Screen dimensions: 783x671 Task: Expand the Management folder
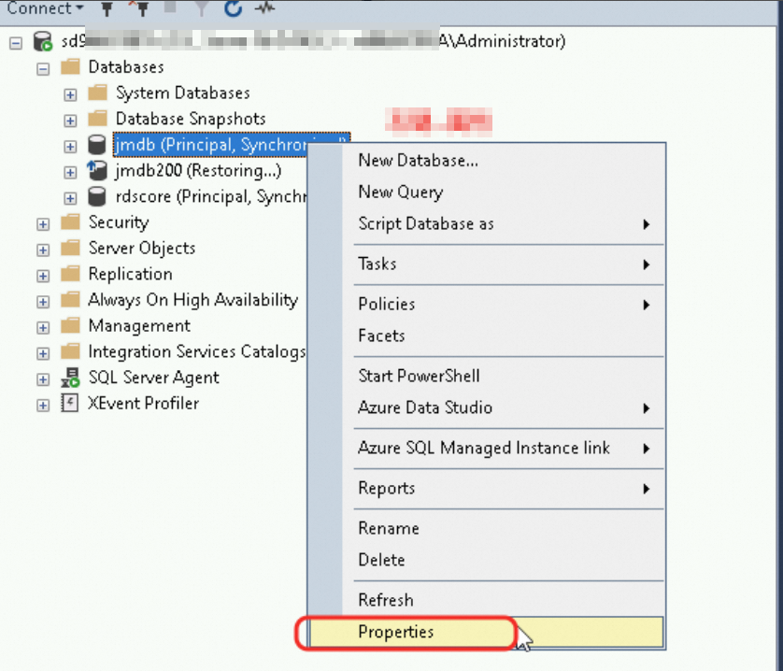pos(43,328)
